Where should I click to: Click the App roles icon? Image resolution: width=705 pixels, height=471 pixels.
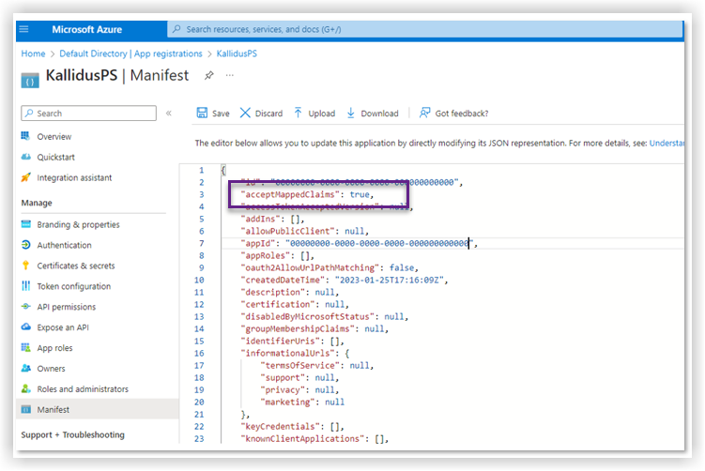click(x=26, y=347)
